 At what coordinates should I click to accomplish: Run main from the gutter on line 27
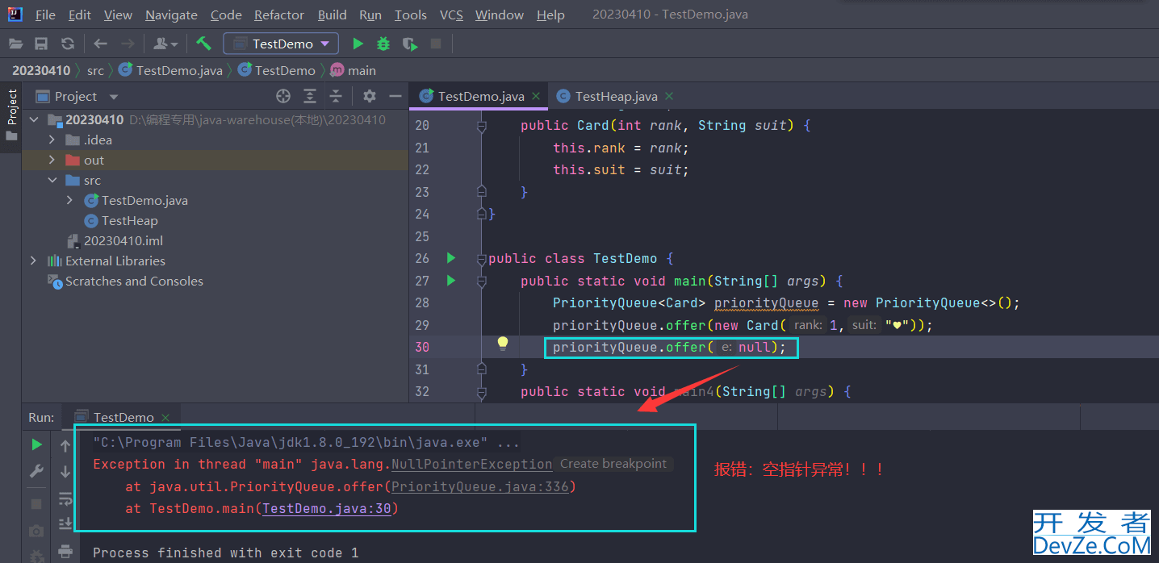tap(451, 281)
